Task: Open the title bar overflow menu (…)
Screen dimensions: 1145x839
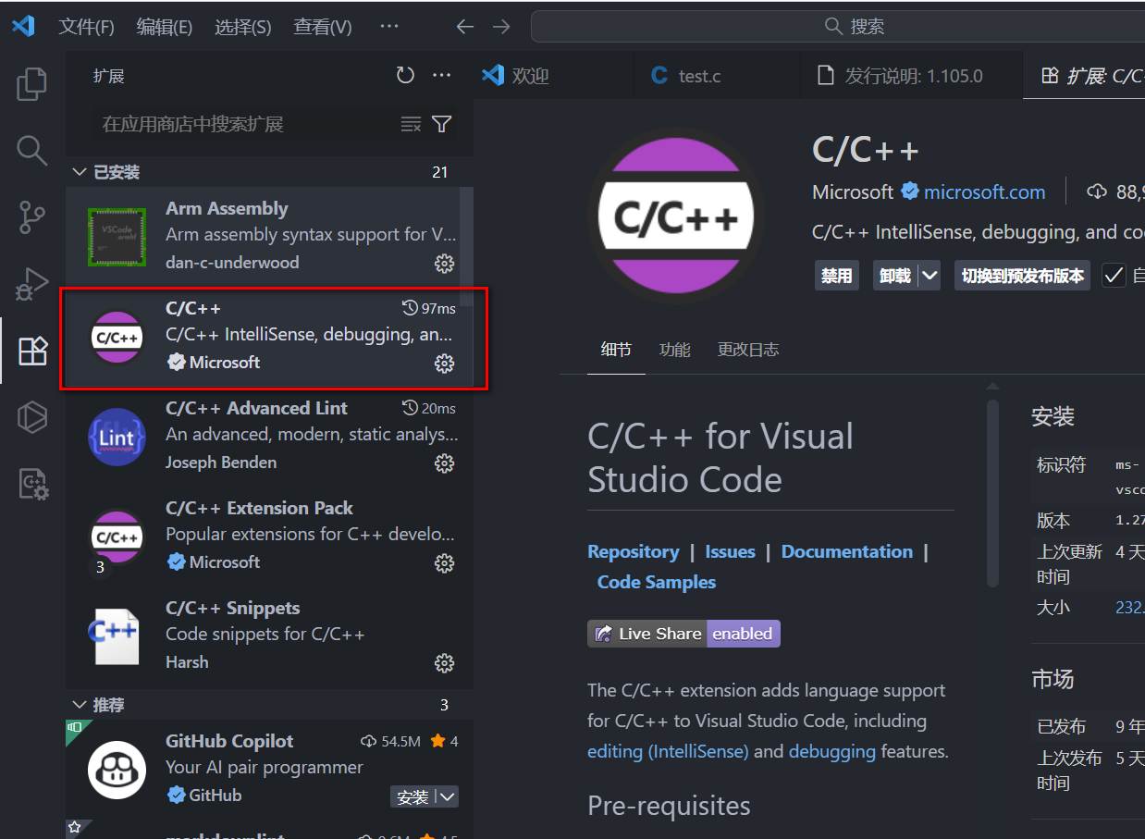Action: pyautogui.click(x=389, y=27)
